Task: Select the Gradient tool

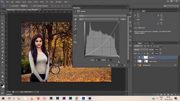Action: pyautogui.click(x=3, y=52)
